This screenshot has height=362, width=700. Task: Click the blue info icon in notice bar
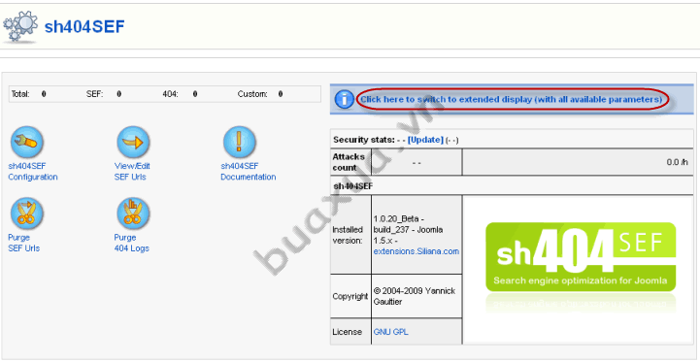point(344,99)
